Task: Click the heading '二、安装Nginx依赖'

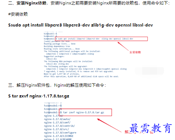Action: (x=27, y=3)
